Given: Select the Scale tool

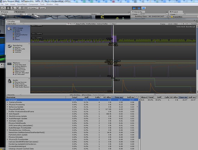Looking at the screenshot, I should click(17, 8).
